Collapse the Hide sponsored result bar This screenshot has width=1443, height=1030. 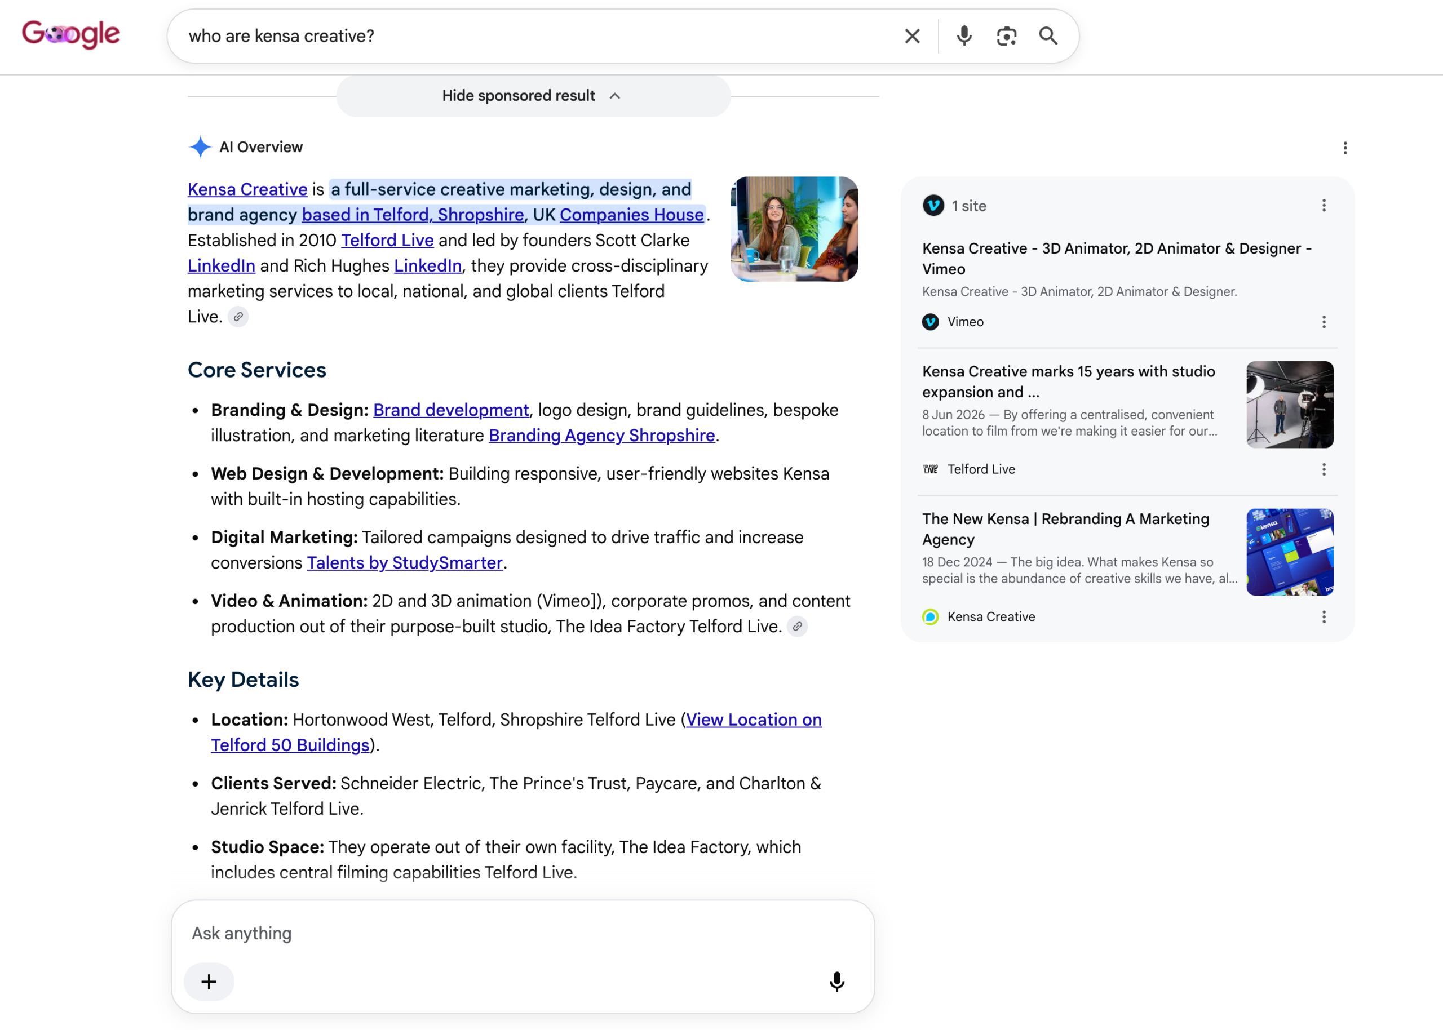click(x=533, y=96)
